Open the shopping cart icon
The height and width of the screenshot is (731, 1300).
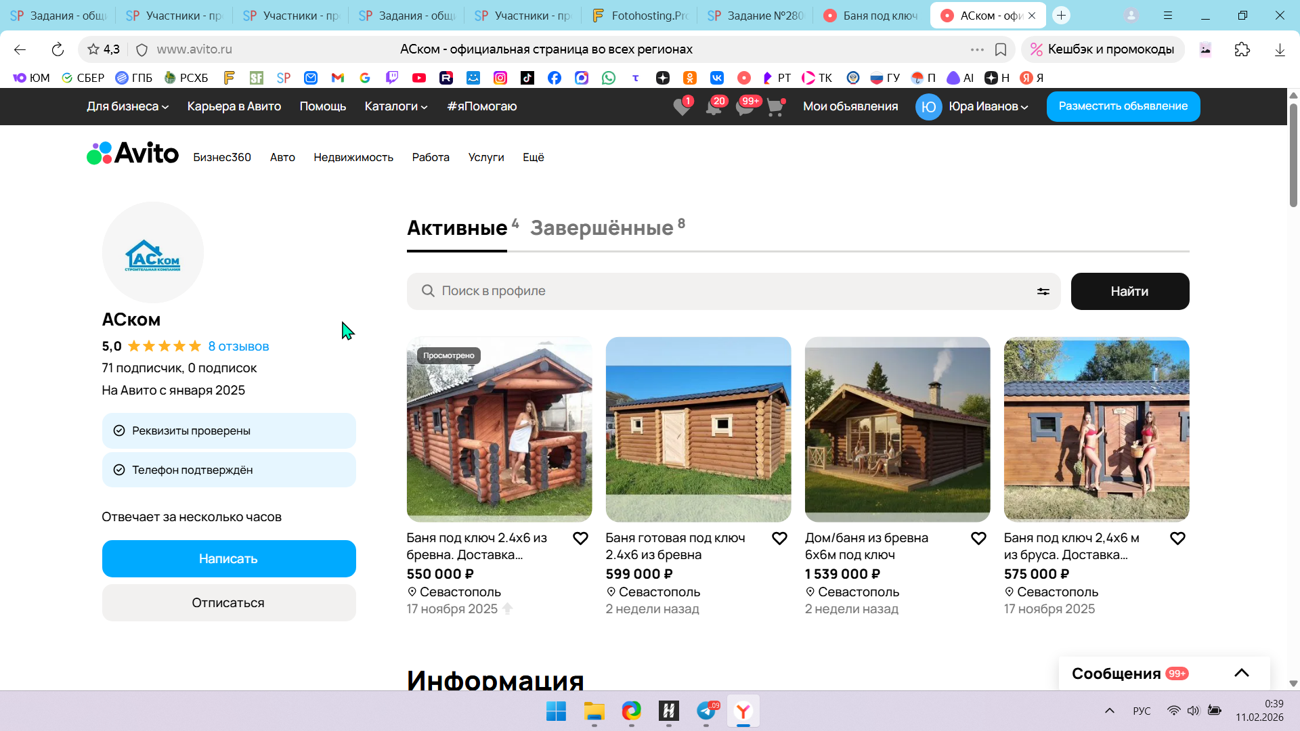coord(775,107)
